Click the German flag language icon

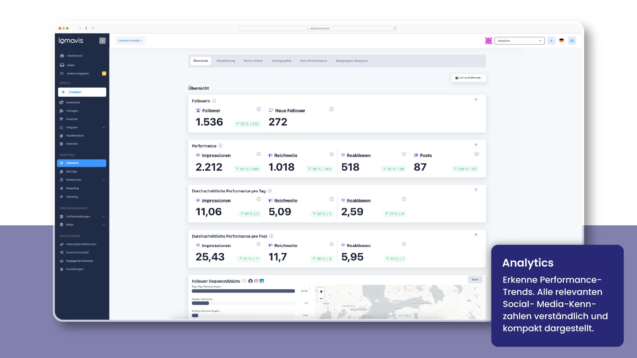point(561,41)
